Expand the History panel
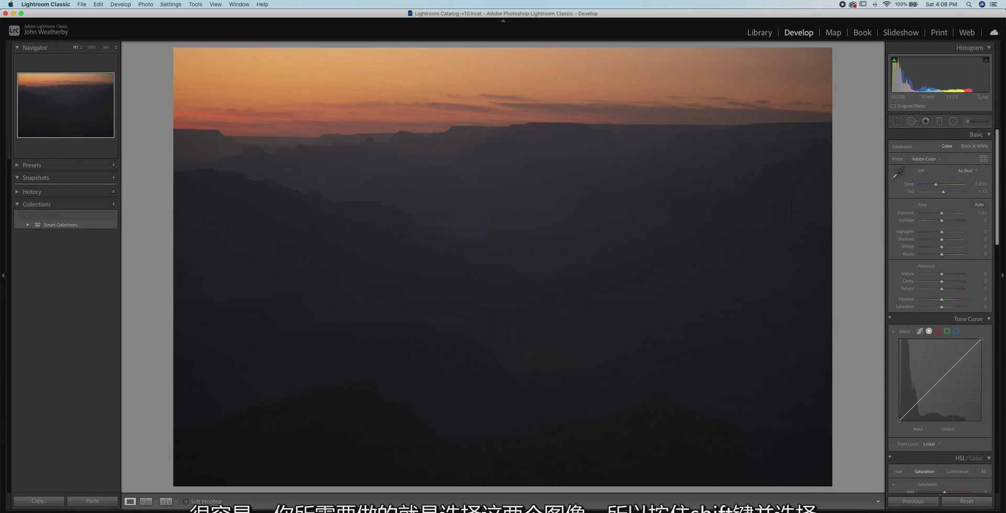This screenshot has height=513, width=1006. pyautogui.click(x=17, y=192)
